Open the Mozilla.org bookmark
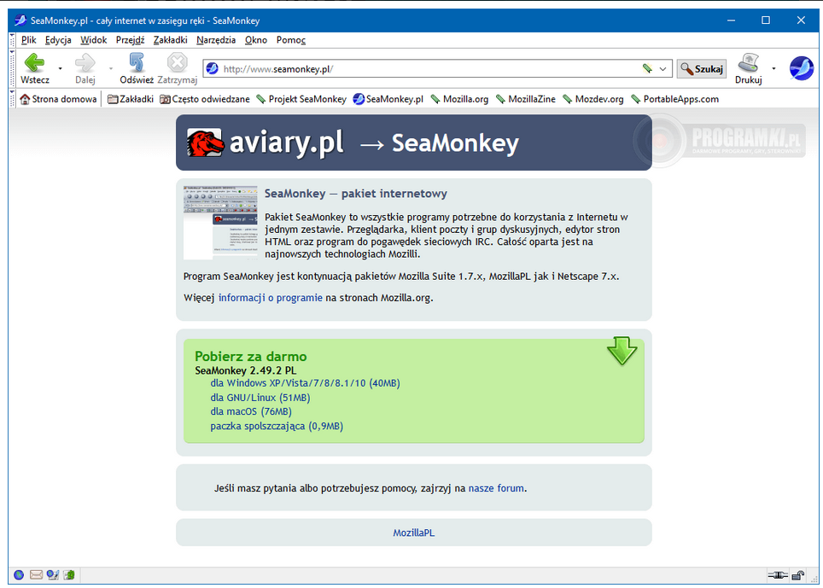This screenshot has height=588, width=823. point(459,99)
